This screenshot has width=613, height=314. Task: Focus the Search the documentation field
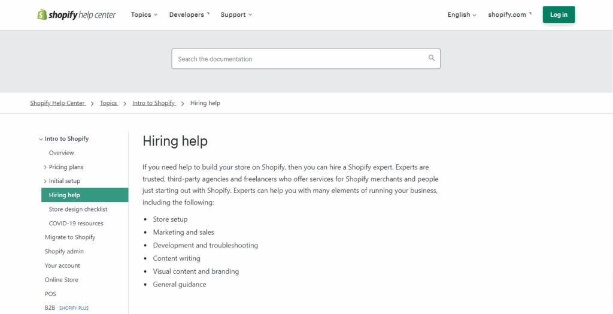306,59
